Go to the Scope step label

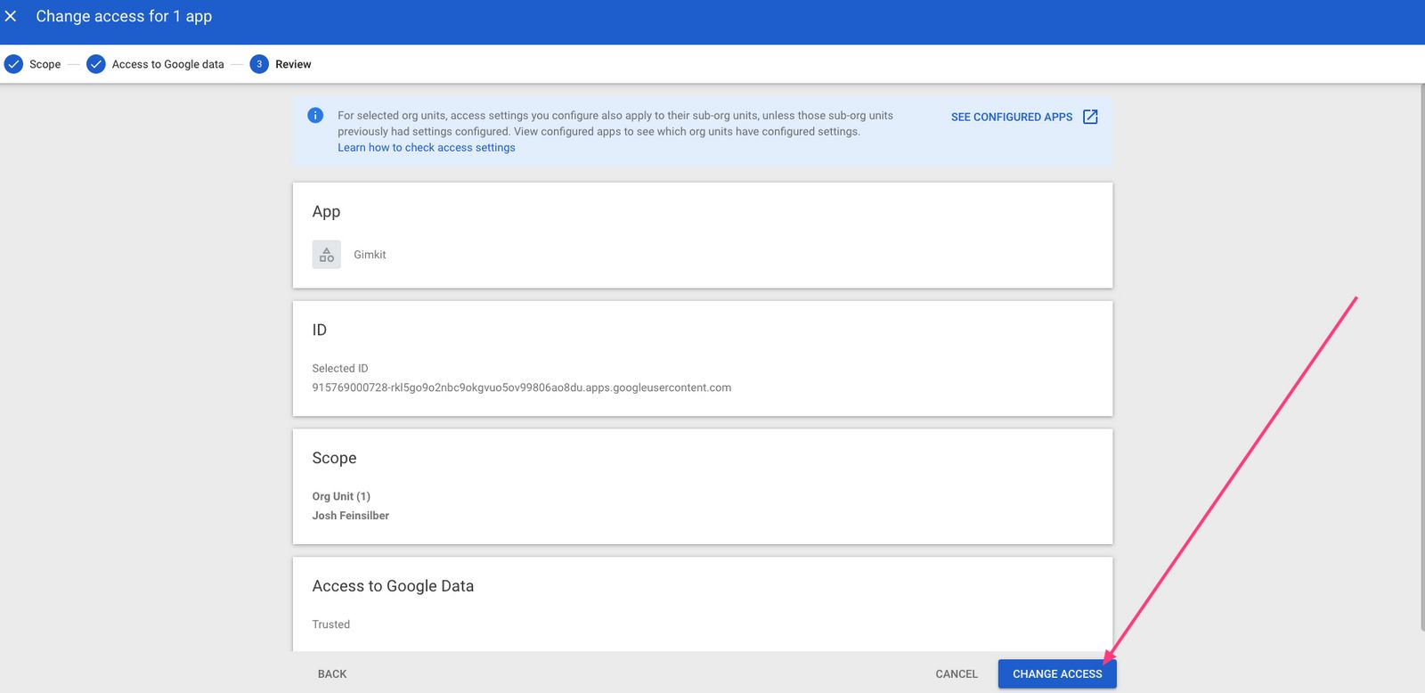point(45,64)
